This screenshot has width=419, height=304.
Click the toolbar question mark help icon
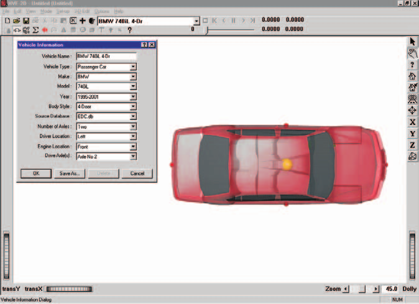coord(129,30)
